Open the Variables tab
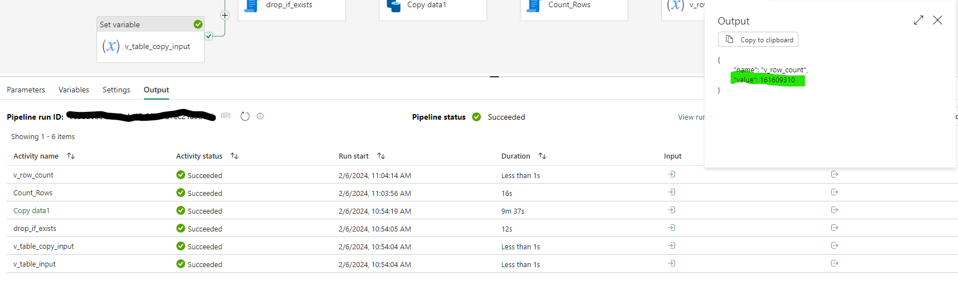This screenshot has height=281, width=958. (74, 90)
